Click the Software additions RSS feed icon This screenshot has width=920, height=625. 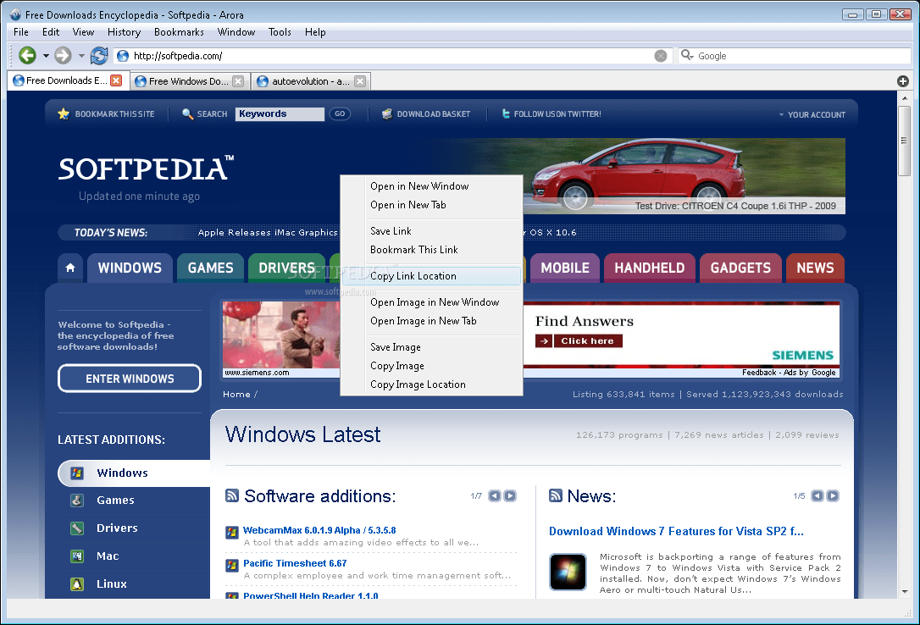(232, 496)
